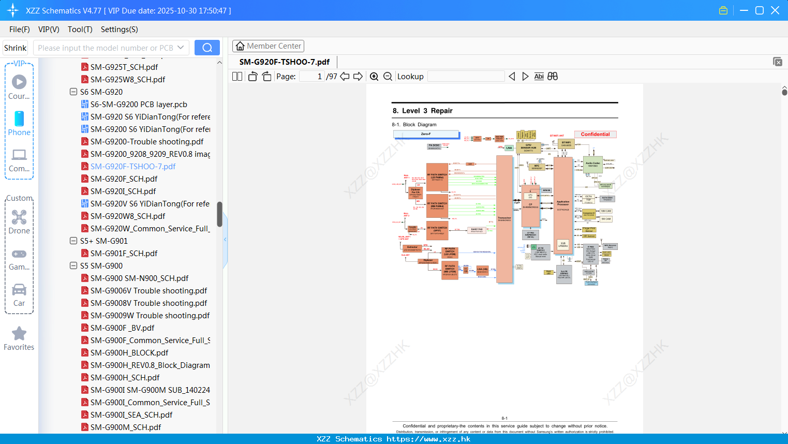Focus the model number search field
This screenshot has width=788, height=444.
click(106, 48)
